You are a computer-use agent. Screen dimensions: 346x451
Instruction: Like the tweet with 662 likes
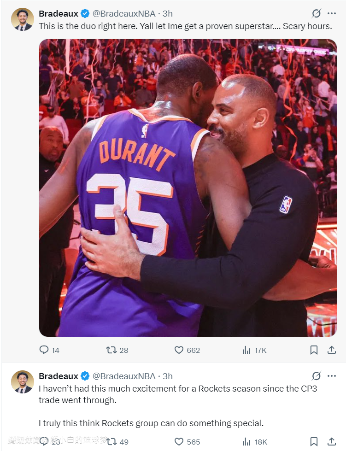pyautogui.click(x=179, y=350)
